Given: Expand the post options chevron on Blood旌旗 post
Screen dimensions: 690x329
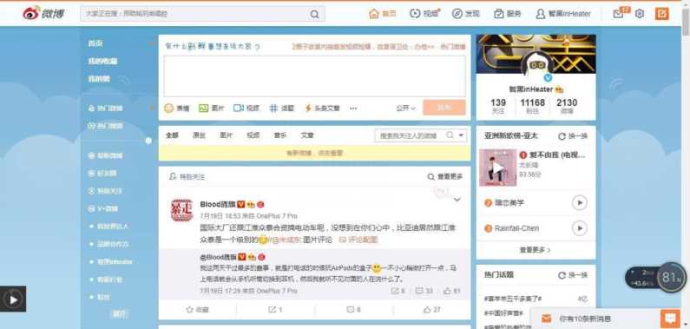Looking at the screenshot, I should (x=457, y=200).
